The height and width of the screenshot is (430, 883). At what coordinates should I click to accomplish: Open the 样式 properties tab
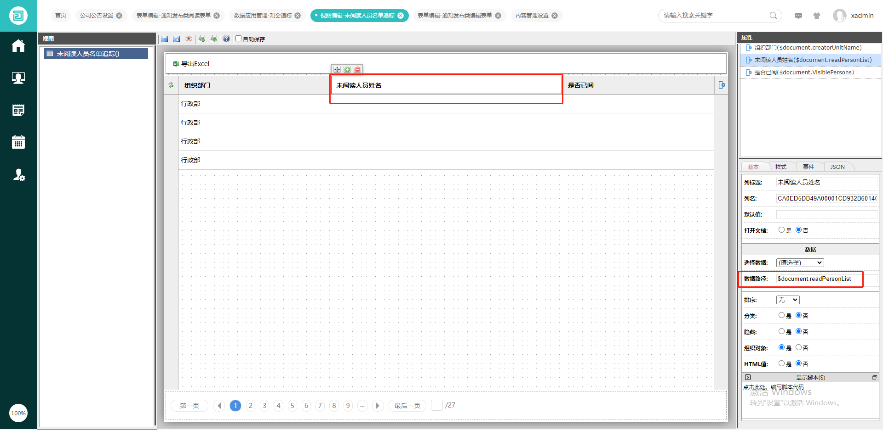tap(781, 167)
